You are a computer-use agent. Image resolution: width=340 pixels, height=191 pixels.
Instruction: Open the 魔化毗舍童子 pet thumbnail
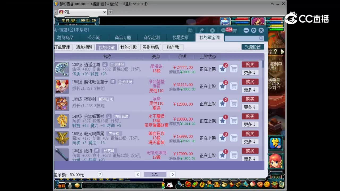coord(62,86)
